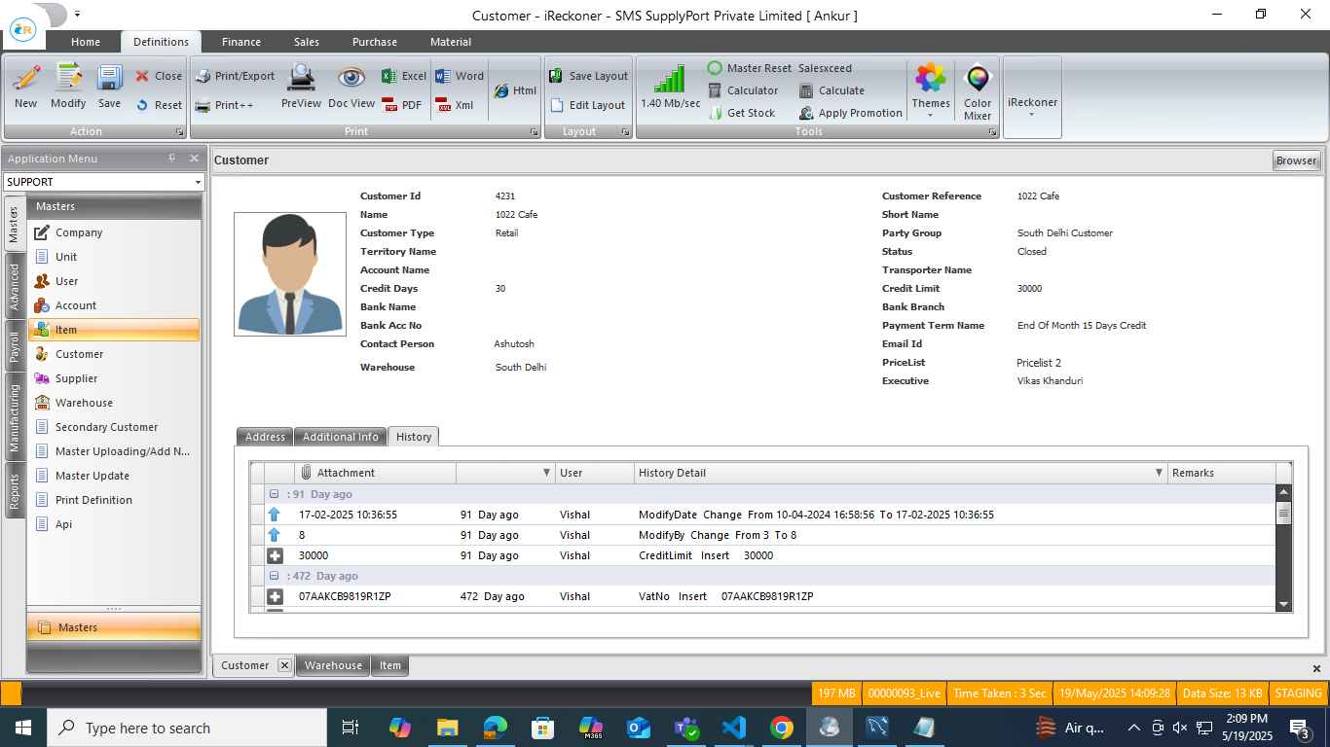The width and height of the screenshot is (1330, 747).
Task: Switch to the Additional Info tab
Action: [340, 437]
